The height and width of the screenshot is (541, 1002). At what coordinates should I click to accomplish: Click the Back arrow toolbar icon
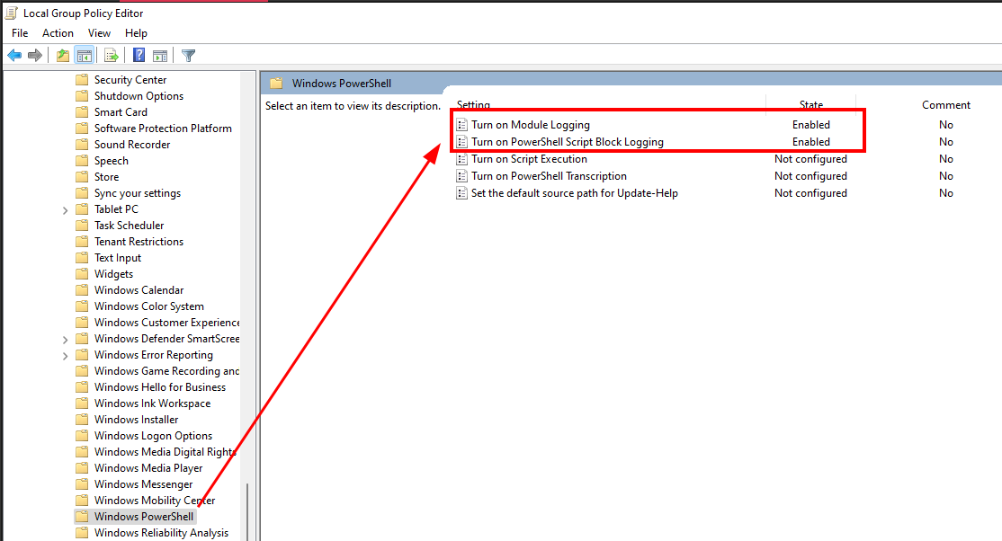click(x=14, y=56)
